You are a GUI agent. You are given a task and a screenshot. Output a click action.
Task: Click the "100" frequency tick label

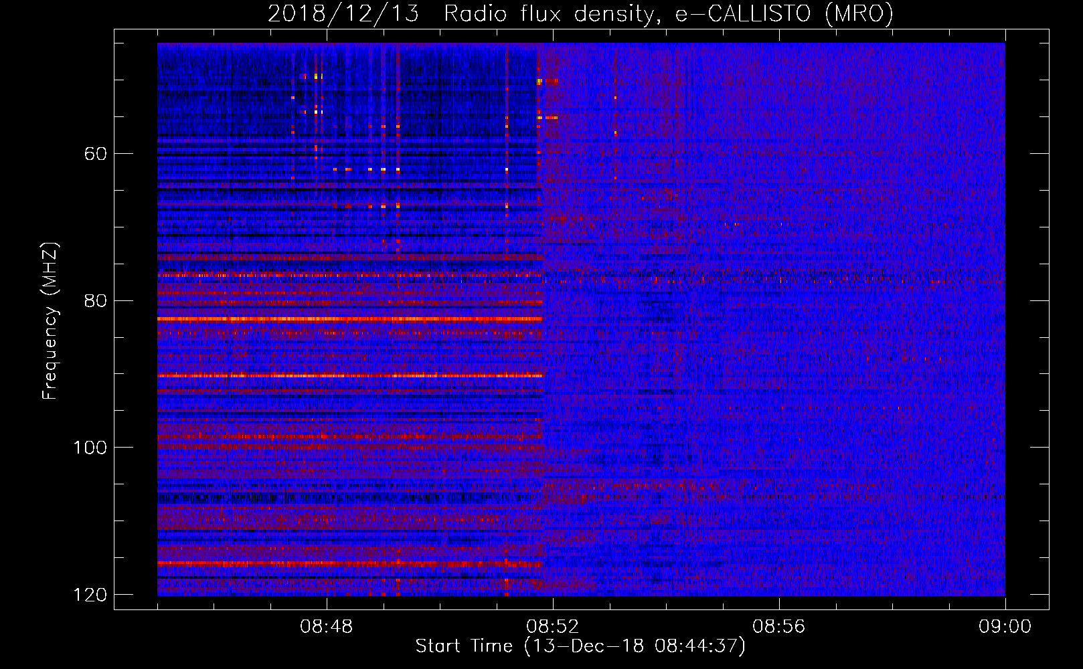[x=90, y=448]
